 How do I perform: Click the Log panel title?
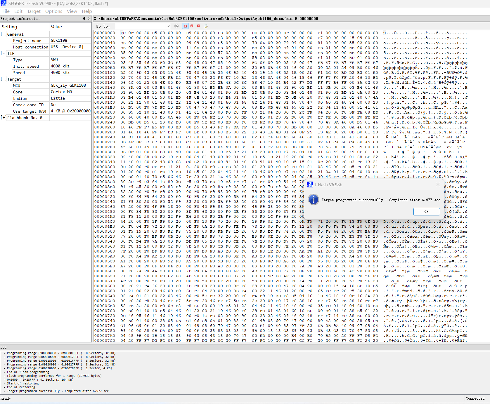4,347
